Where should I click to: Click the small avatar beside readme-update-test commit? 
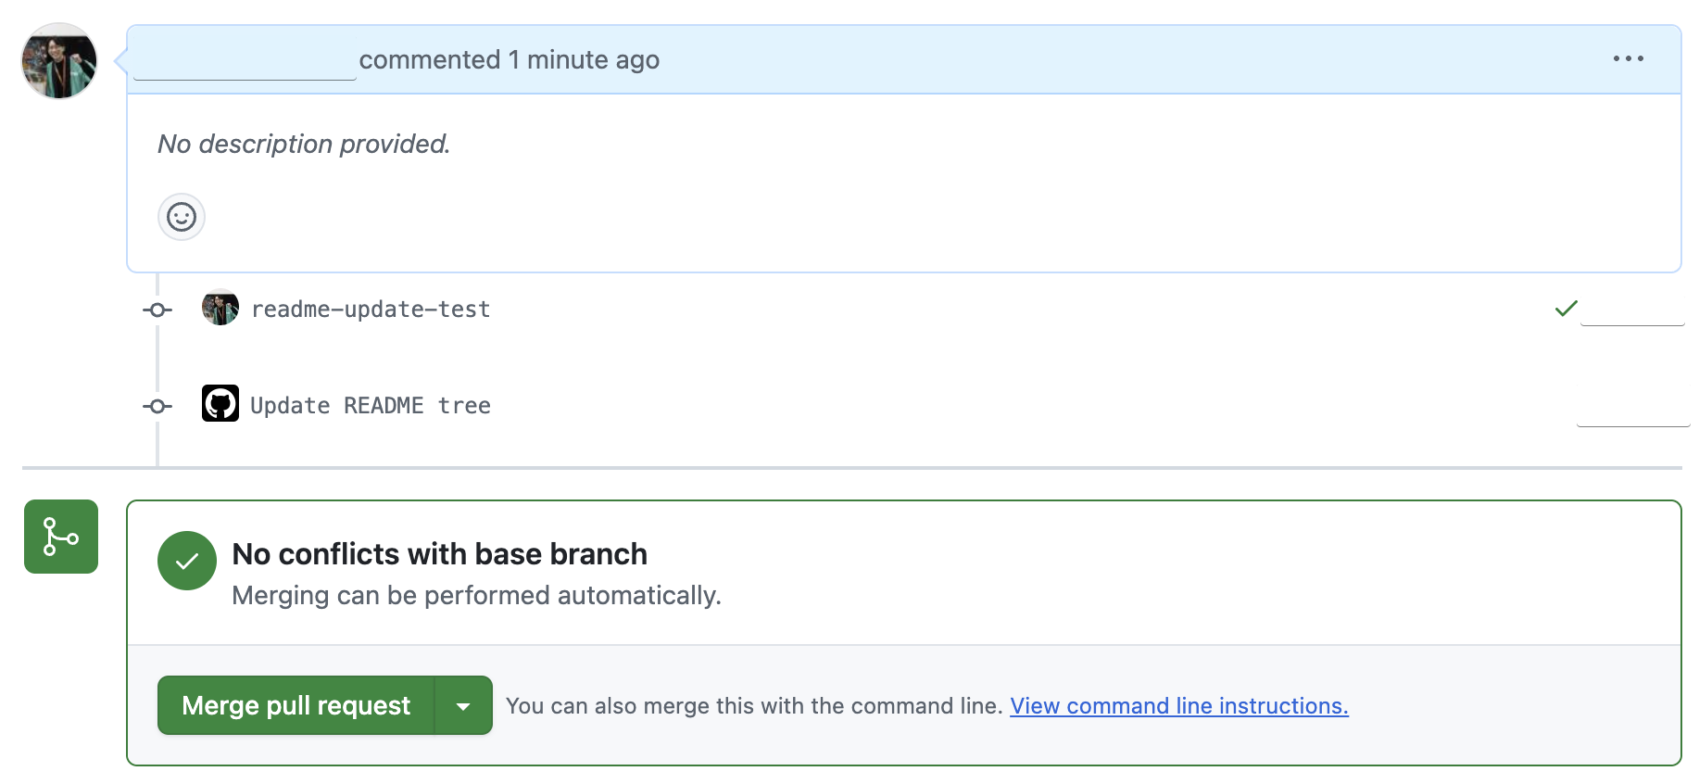220,309
